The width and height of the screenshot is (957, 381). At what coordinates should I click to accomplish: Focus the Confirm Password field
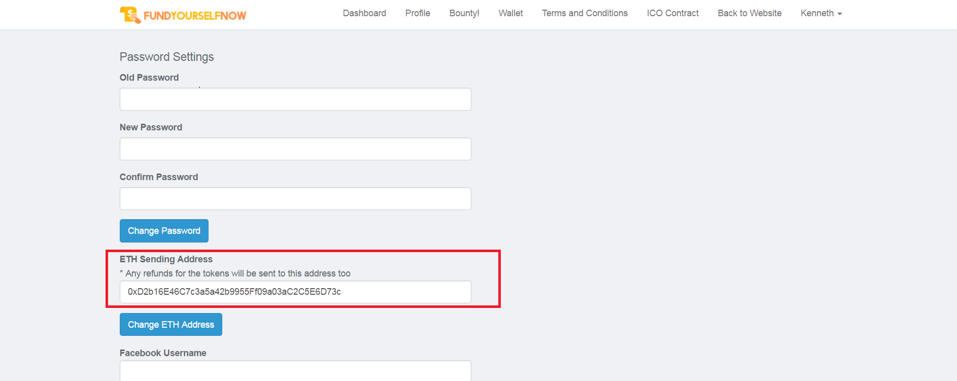tap(295, 199)
